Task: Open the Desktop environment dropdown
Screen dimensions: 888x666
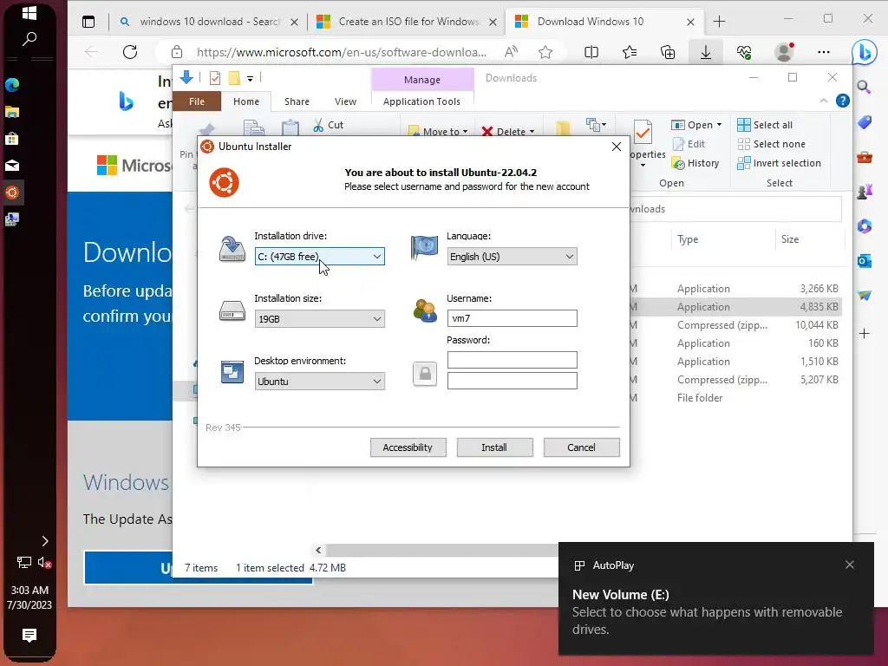Action: click(x=319, y=382)
